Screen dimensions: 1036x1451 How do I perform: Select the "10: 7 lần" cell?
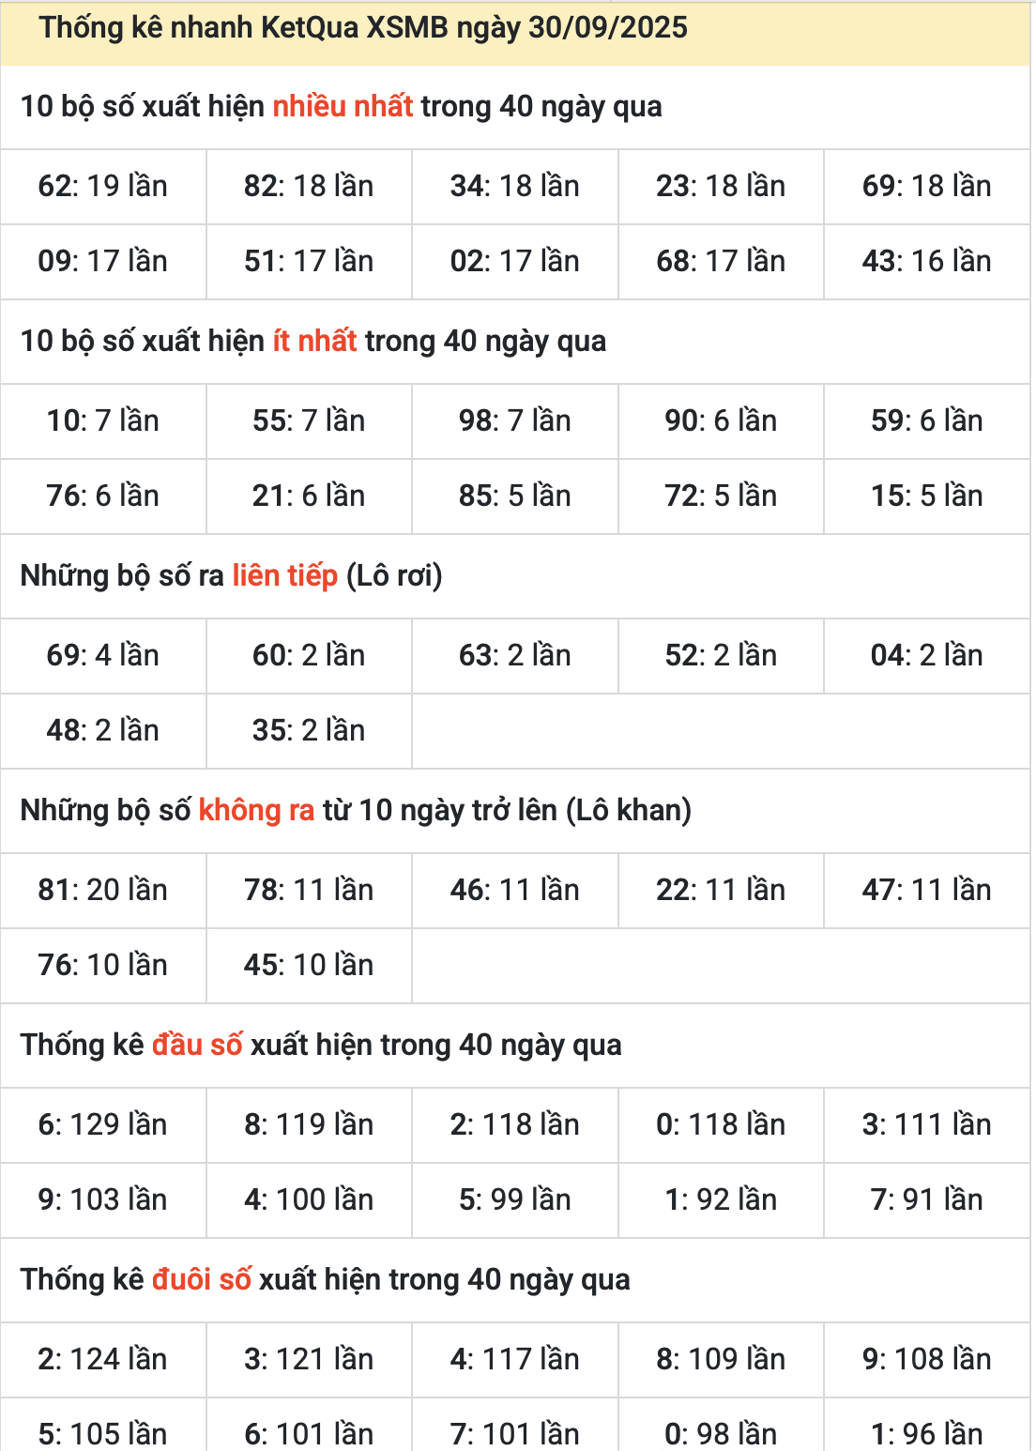pos(103,420)
